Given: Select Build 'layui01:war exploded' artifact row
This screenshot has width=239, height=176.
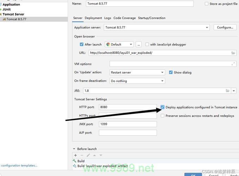Looking at the screenshot, I should tap(155, 166).
